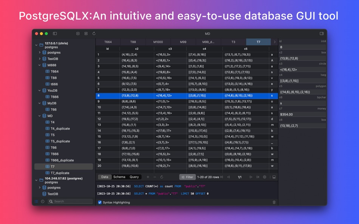Click the new connection plus icon in toolbar
The image size is (359, 224).
tap(78, 34)
